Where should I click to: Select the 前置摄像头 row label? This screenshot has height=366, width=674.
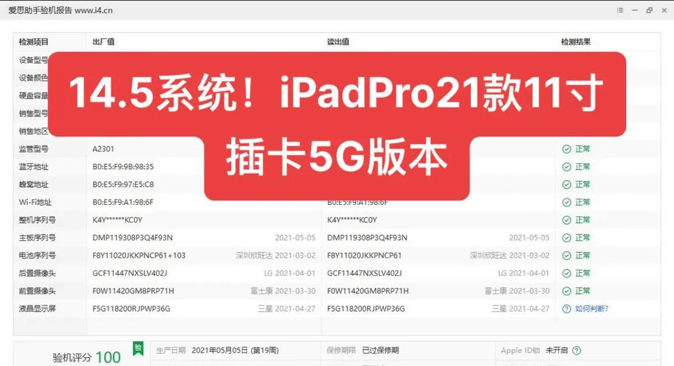pos(38,291)
